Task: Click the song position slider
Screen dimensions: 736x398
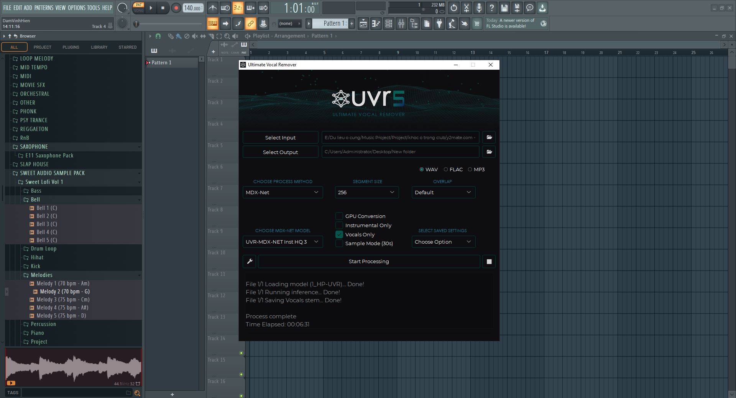Action: [169, 24]
